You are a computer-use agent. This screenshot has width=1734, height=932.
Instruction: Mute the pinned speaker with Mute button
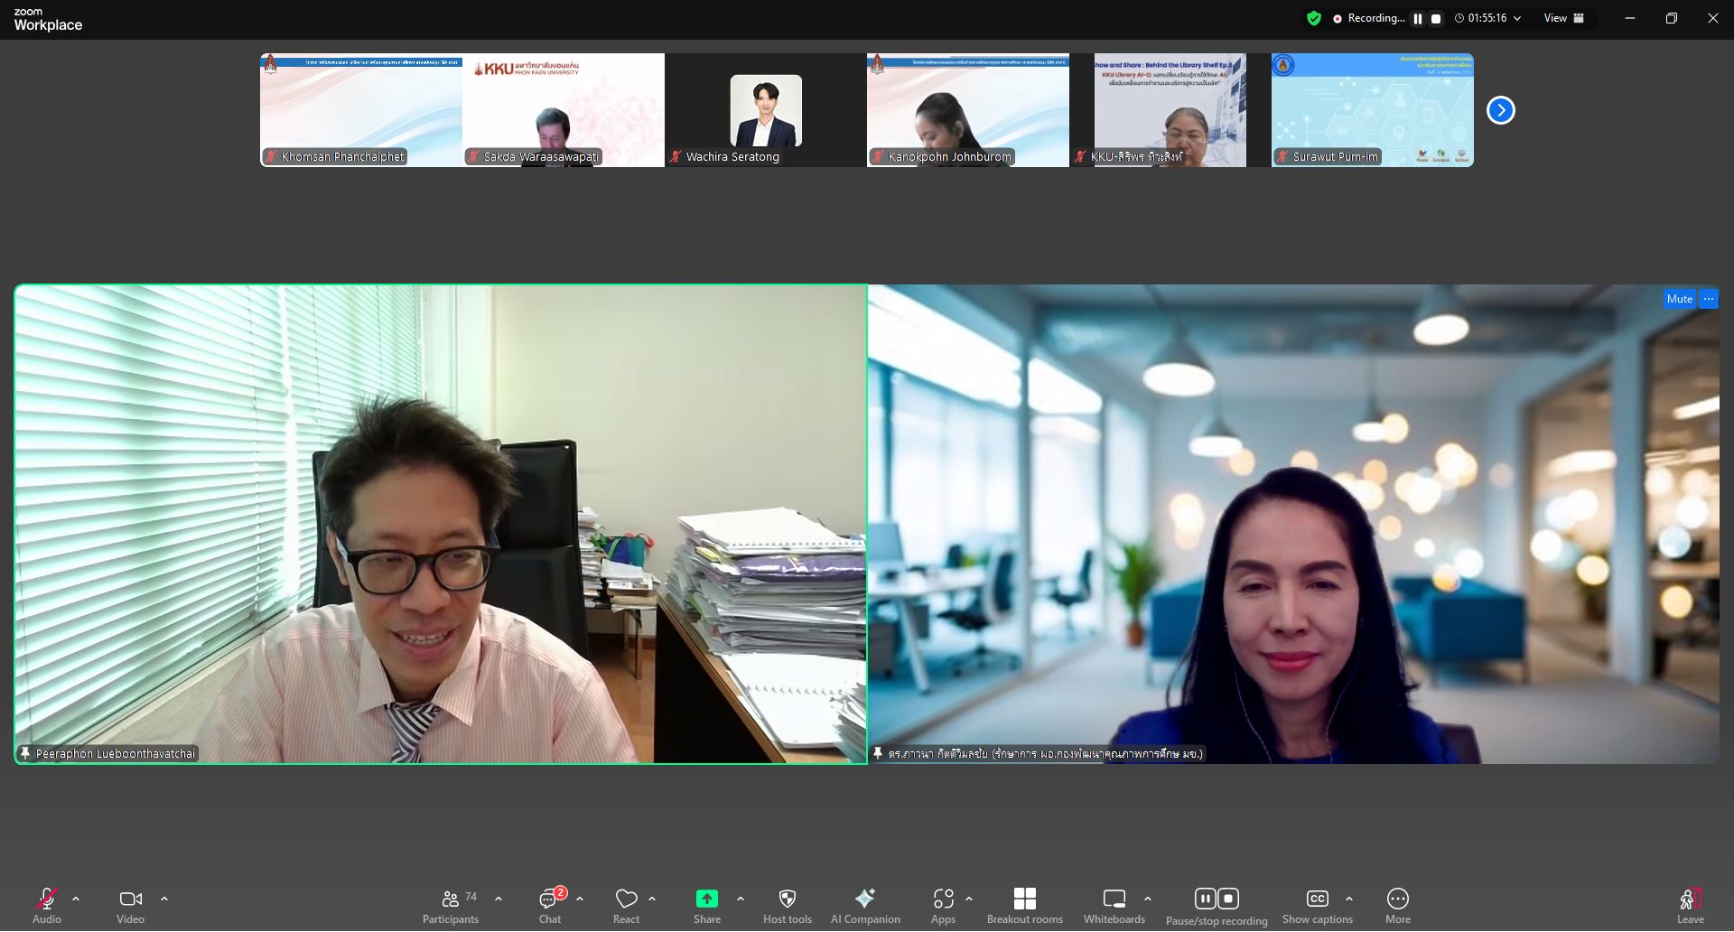pos(1679,299)
